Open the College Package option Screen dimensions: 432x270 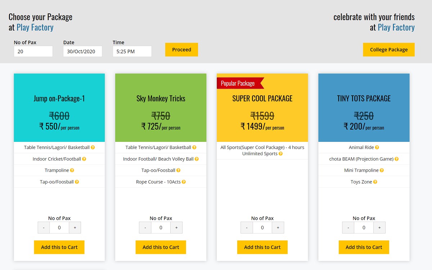[x=389, y=49]
